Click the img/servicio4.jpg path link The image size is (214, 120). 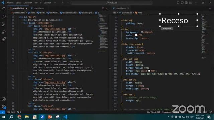point(55,109)
